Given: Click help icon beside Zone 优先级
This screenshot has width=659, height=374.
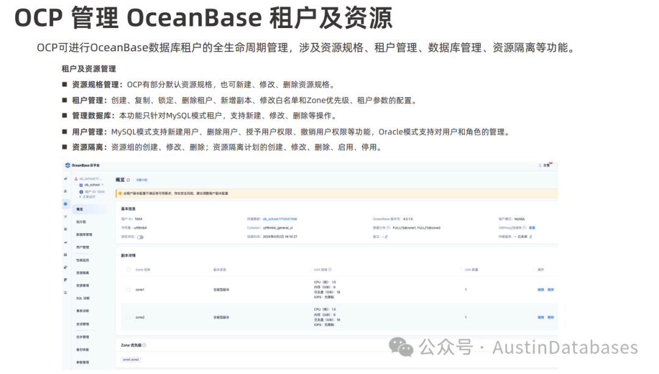Looking at the screenshot, I should click(144, 345).
